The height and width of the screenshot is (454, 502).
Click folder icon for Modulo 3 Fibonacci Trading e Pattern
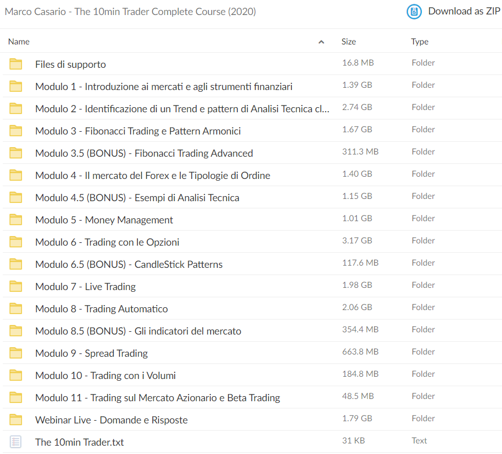tap(16, 131)
